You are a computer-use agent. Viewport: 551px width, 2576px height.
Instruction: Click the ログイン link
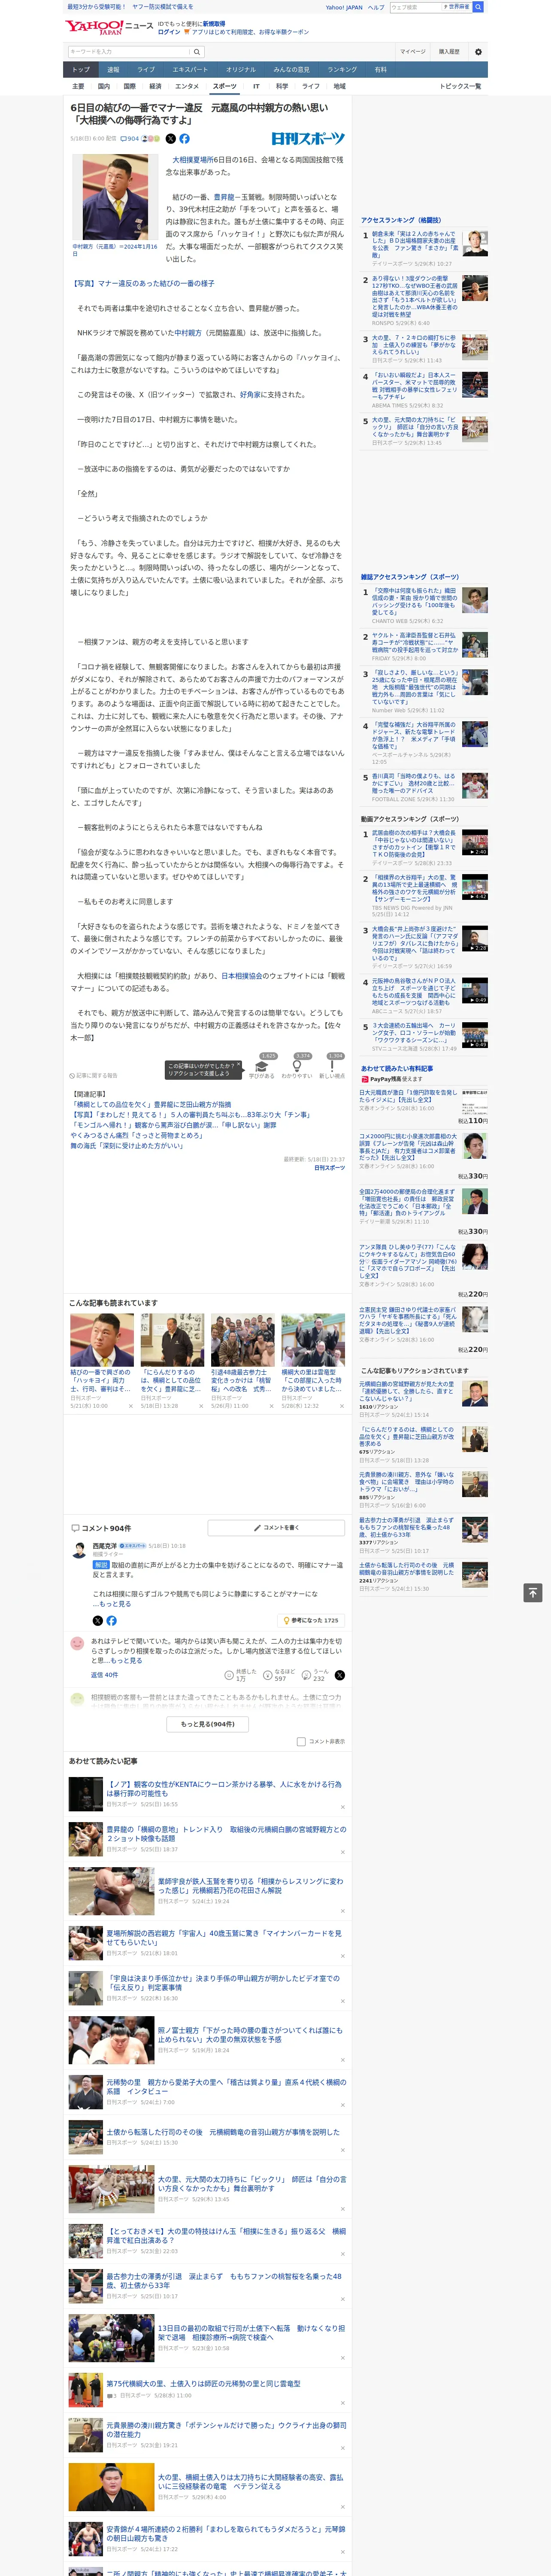pyautogui.click(x=169, y=32)
